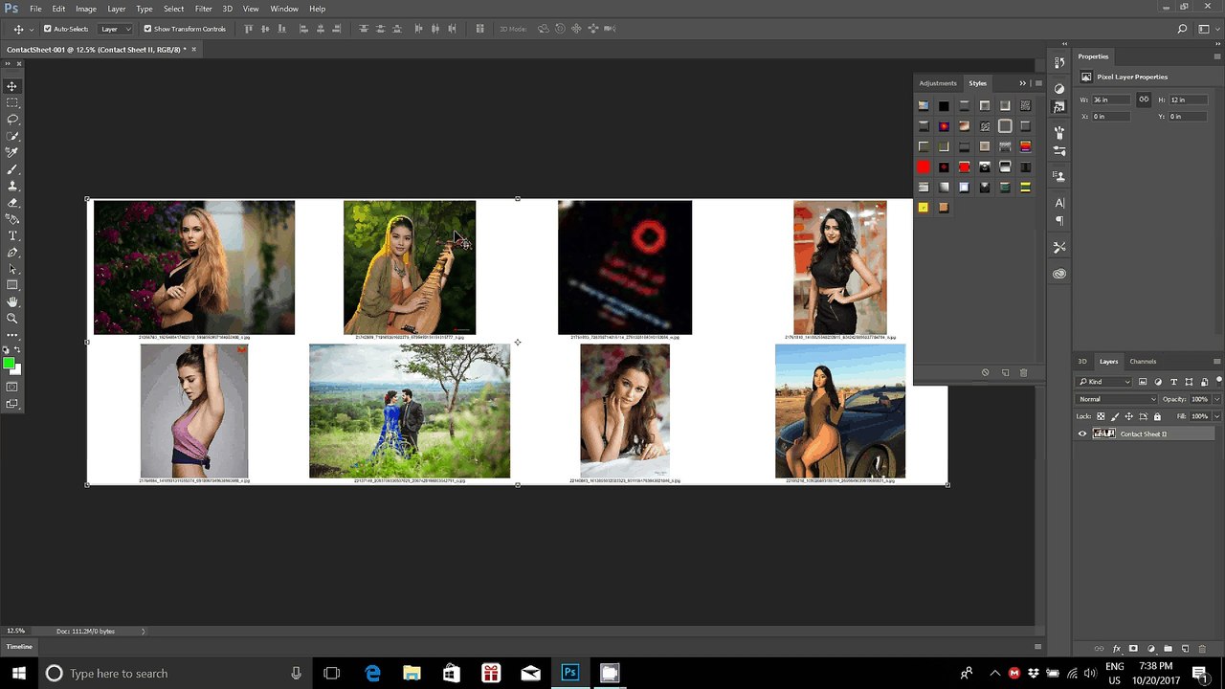Select the Zoom tool

click(12, 318)
